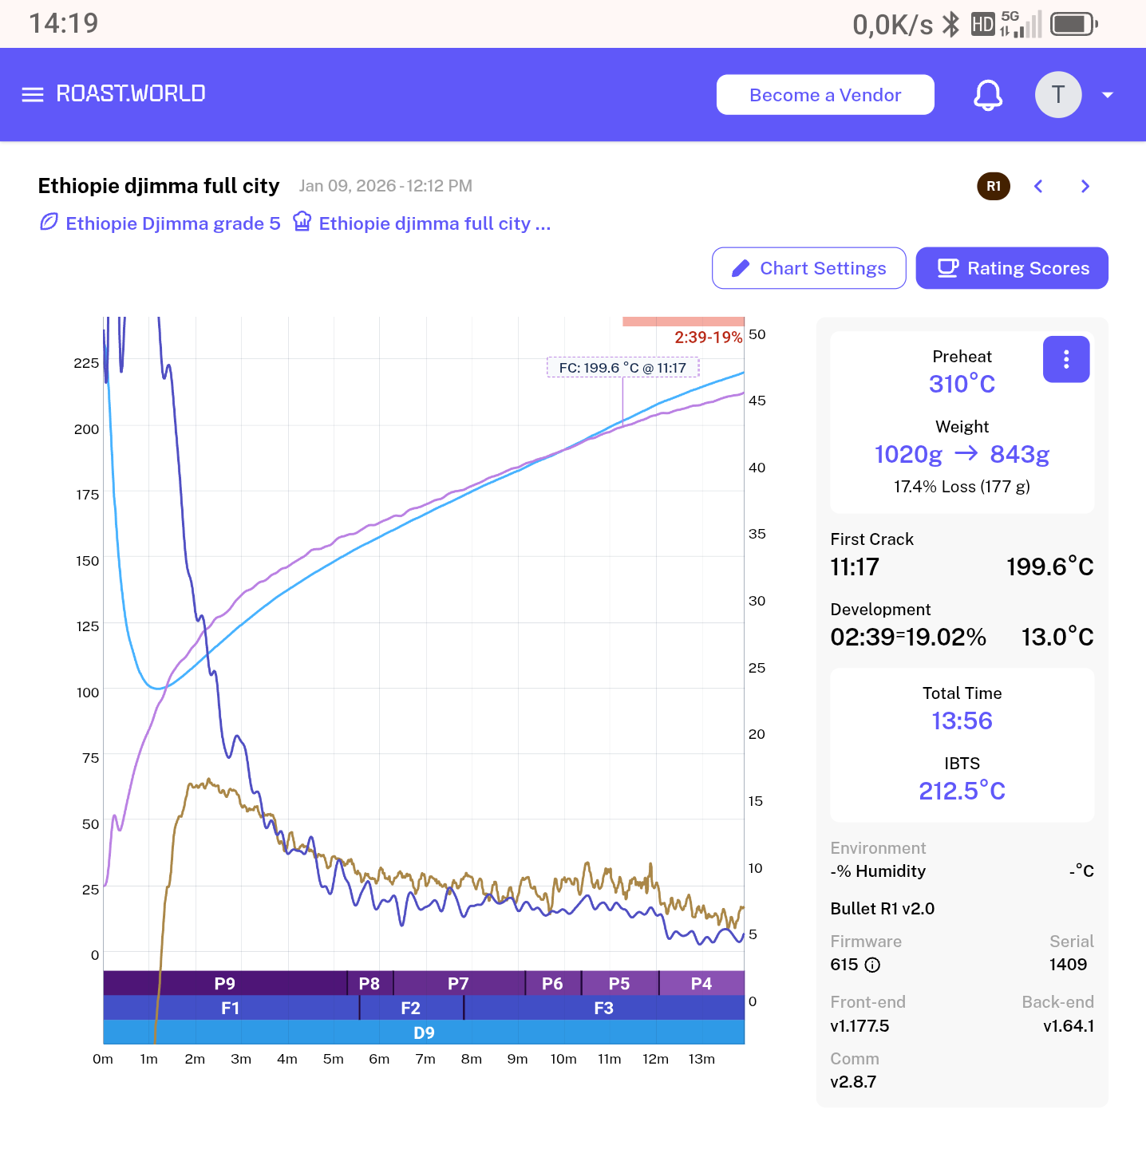Screen dimensions: 1146x1149
Task: Click the FC 199.6 °C first crack marker
Action: click(622, 368)
